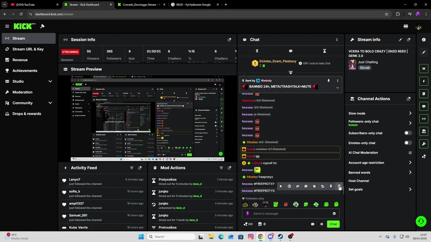Image resolution: width=431 pixels, height=242 pixels.
Task: Pop out the Stream info panel
Action: [x=408, y=40]
